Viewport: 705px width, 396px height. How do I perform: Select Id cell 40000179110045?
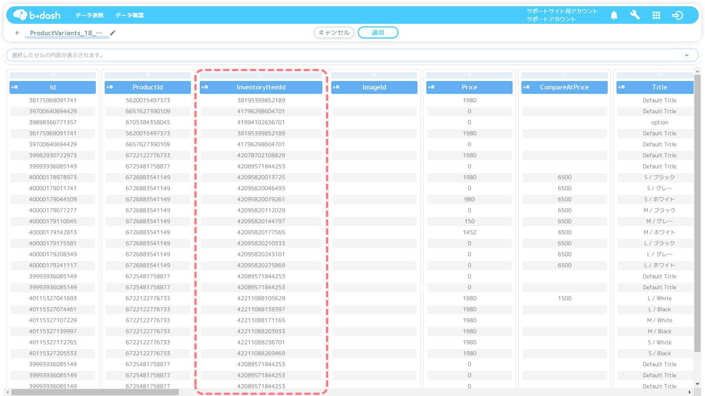tap(53, 221)
